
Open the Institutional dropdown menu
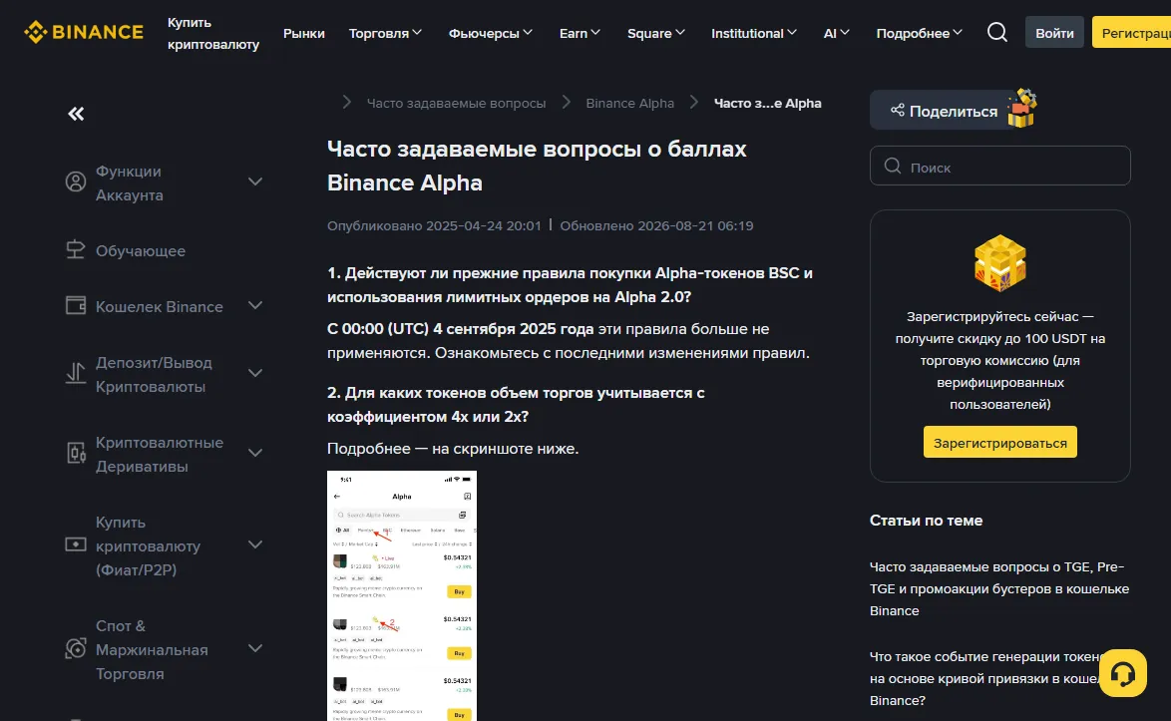point(753,33)
